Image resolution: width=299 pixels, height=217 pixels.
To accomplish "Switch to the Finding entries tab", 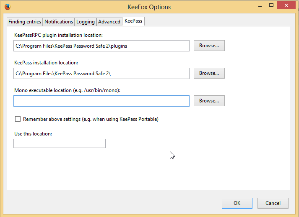I will (x=25, y=22).
